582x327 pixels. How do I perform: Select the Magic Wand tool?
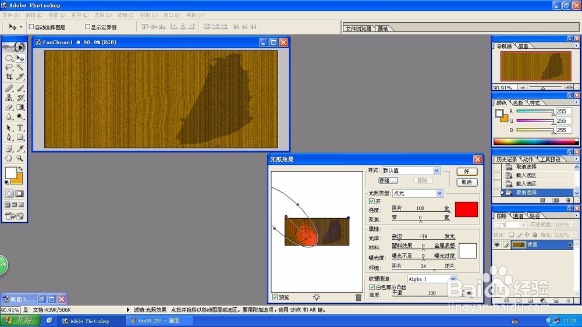pos(20,67)
